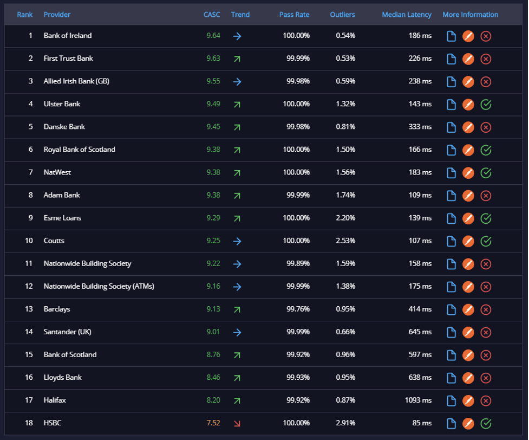
Task: Select the Nationwide Building Society (ATMs) provider name
Action: (x=99, y=286)
